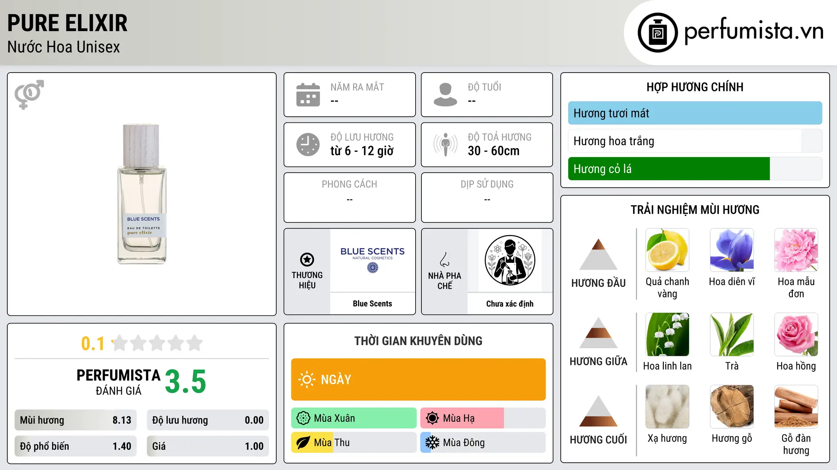Click the sun icon beside NGÀY
Viewport: 837px width, 470px height.
(307, 379)
